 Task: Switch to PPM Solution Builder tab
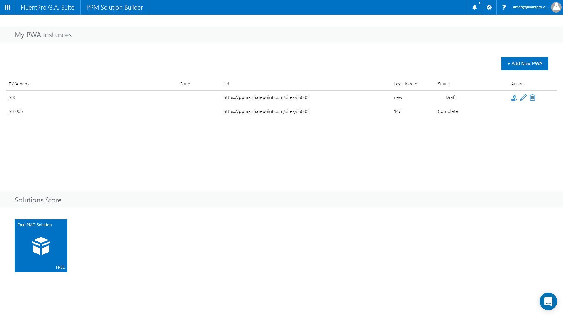114,7
